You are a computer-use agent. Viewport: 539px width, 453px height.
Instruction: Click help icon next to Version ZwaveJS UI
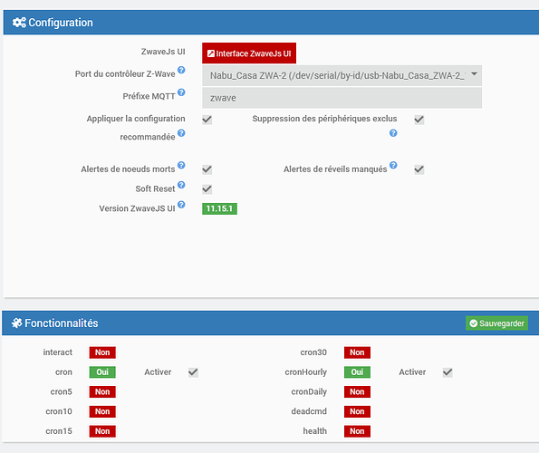(181, 205)
